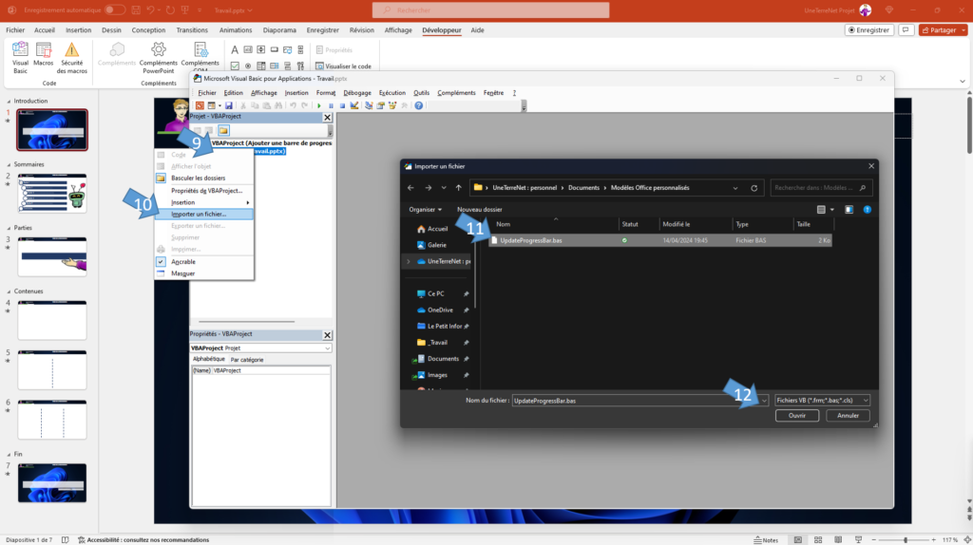Toggle Enregistrement automatique switch
Viewport: 973px width, 545px height.
[114, 9]
